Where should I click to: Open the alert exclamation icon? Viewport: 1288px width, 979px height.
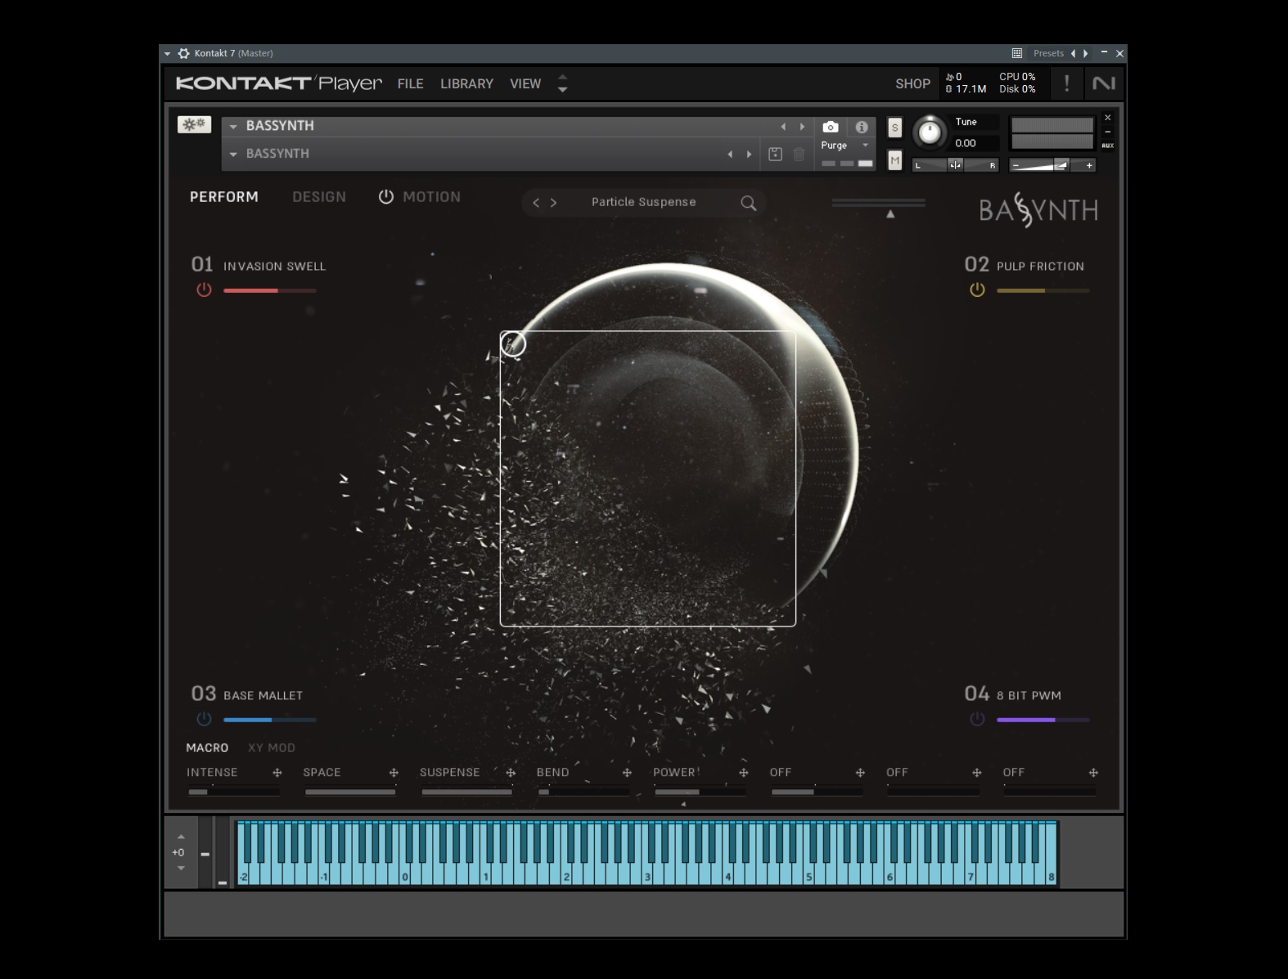(1066, 83)
